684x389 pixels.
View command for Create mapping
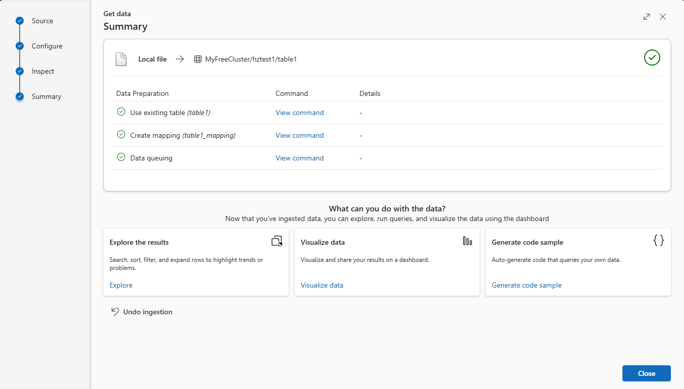pos(299,135)
